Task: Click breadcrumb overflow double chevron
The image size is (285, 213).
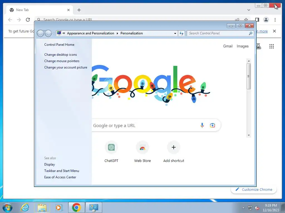Action: 64,33
